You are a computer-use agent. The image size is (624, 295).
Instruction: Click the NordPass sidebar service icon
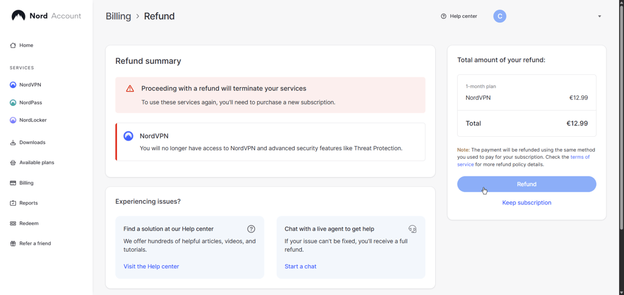coord(13,102)
